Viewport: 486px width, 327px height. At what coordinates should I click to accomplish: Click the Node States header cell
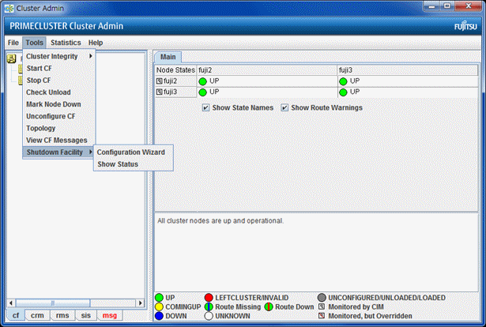(175, 70)
